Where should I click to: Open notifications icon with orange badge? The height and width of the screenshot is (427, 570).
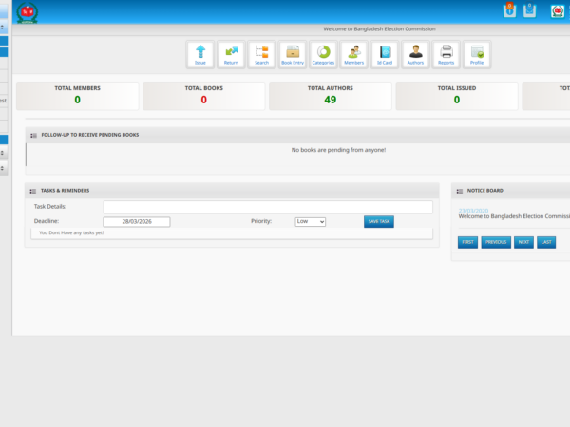coord(509,10)
